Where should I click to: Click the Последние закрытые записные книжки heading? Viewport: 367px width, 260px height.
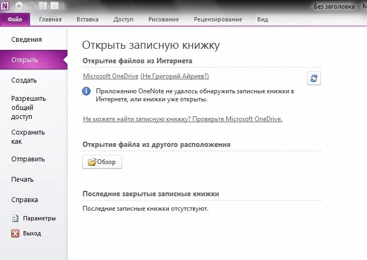pyautogui.click(x=151, y=194)
